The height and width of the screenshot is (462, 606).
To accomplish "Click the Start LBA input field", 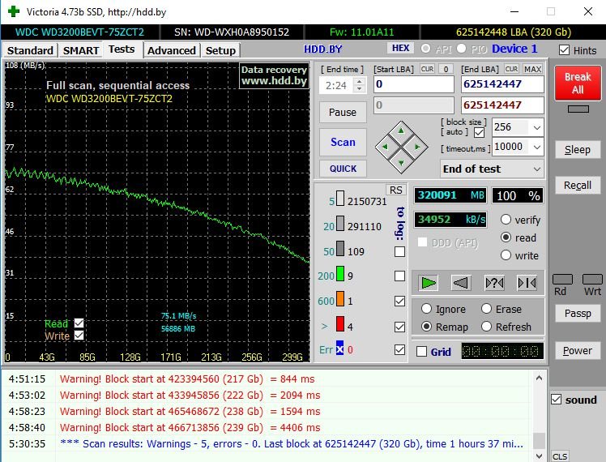I will coord(413,84).
